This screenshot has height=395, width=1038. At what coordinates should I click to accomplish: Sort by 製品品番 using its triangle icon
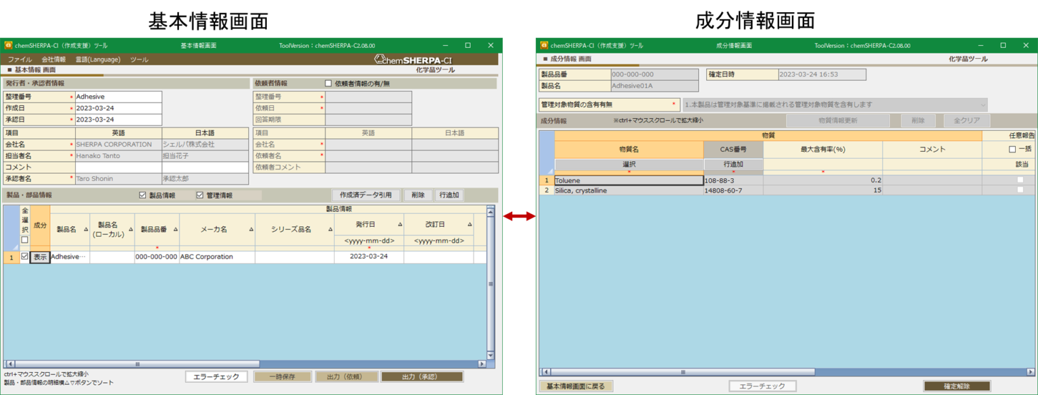click(174, 230)
